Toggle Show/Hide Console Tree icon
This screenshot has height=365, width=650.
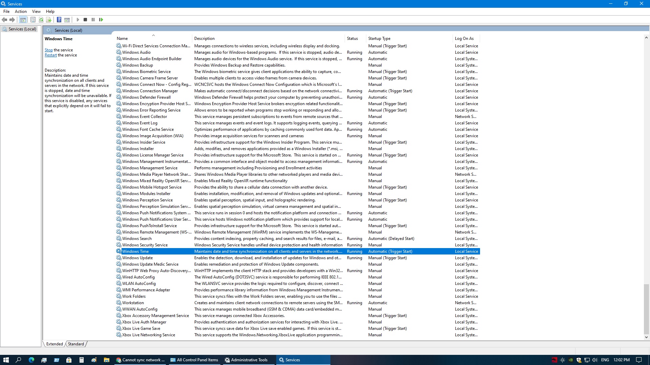[23, 20]
